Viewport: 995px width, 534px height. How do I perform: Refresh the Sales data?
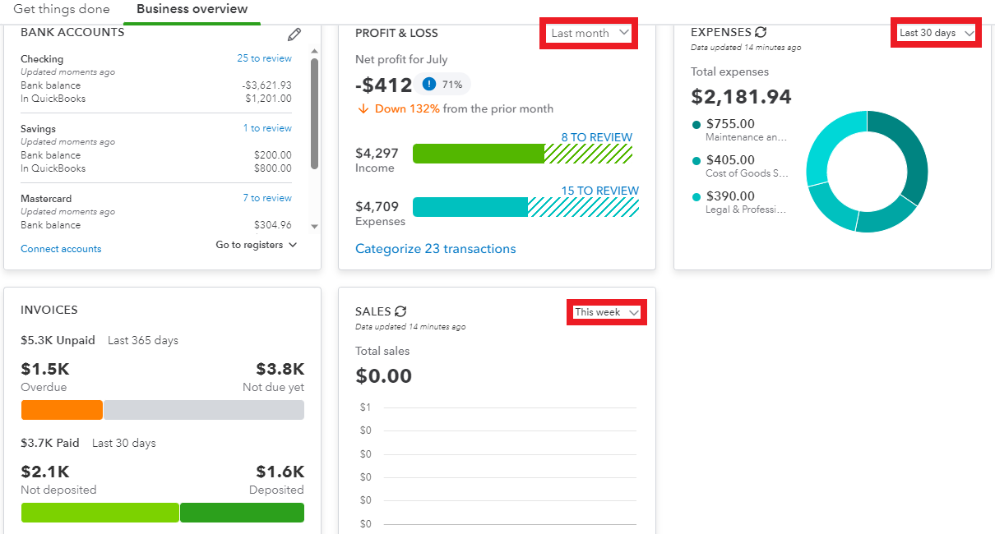coord(400,311)
